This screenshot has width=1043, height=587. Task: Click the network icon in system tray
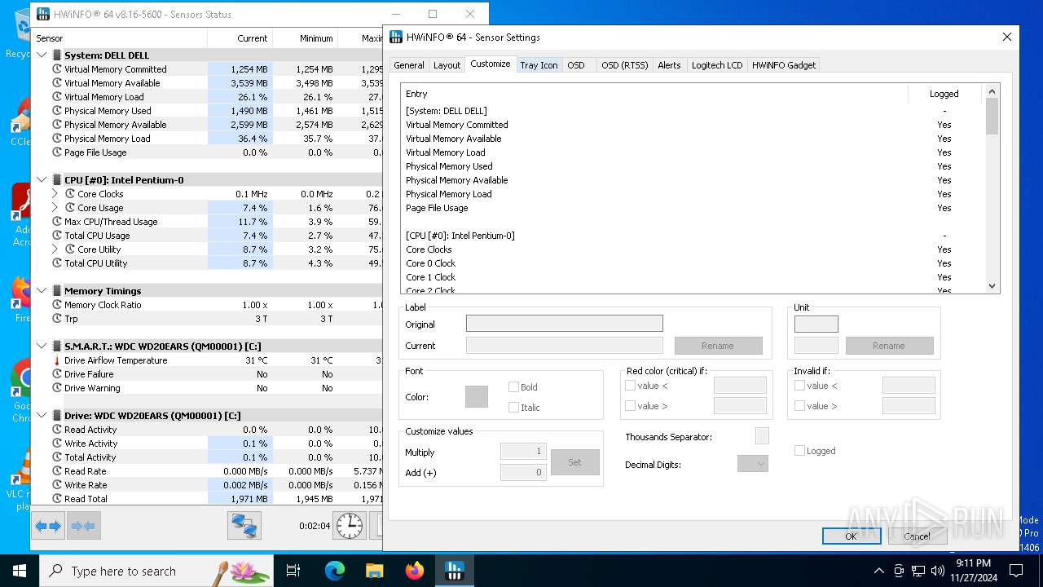pos(918,571)
